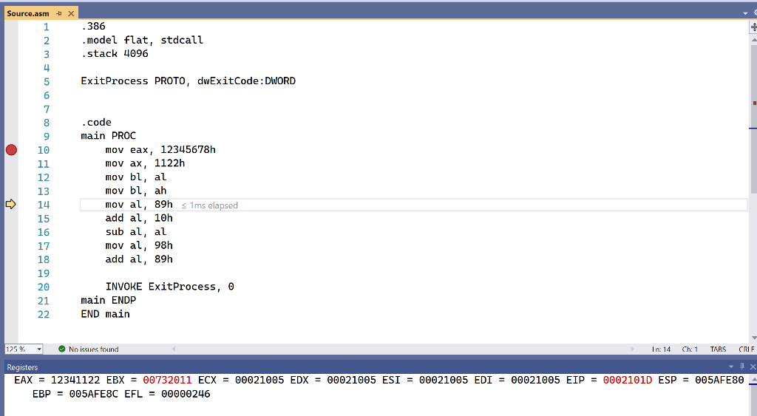Click the vertical scrollbar up arrow
Image resolution: width=757 pixels, height=416 pixels.
753,40
